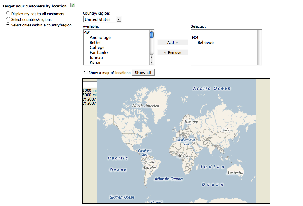Select Bethel in Available list
303x206 pixels.
[x=95, y=43]
